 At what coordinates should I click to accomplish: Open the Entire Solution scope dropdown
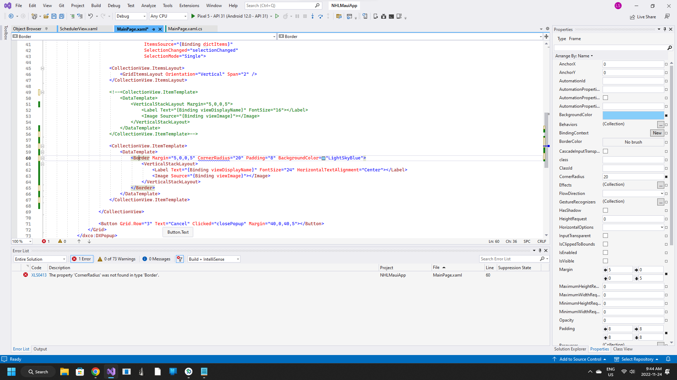[x=40, y=259]
